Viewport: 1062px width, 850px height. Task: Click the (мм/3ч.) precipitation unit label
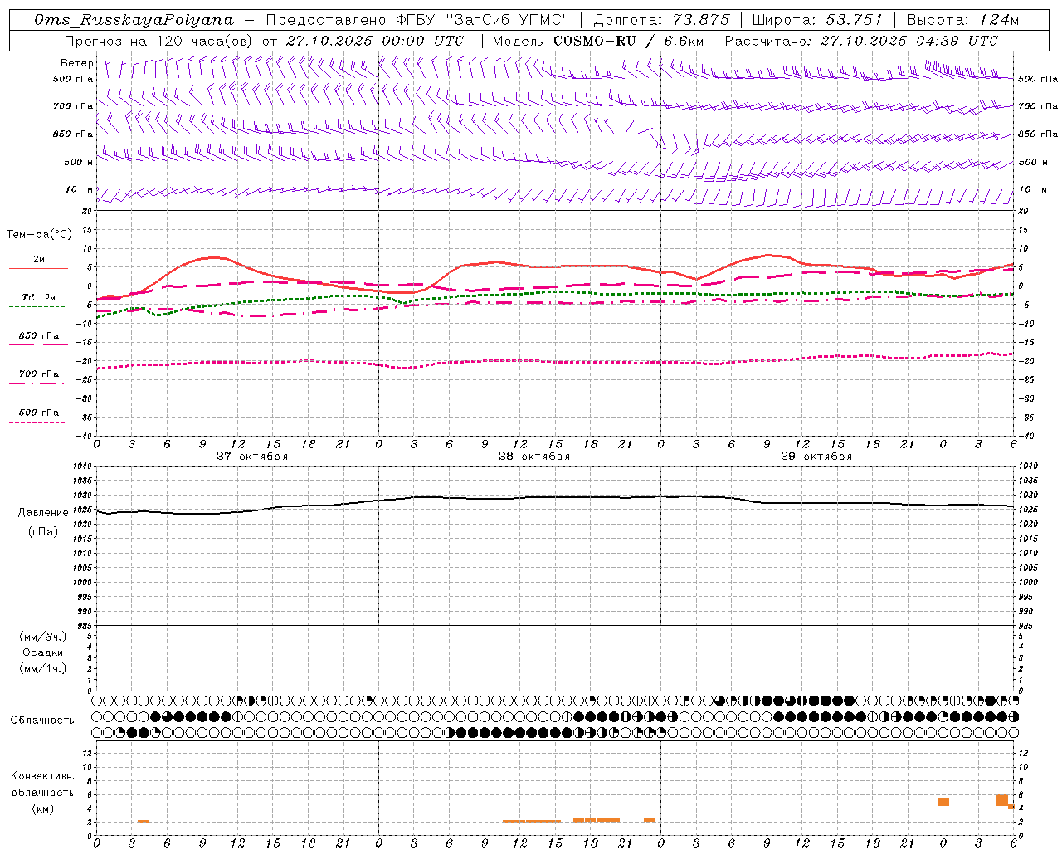42,637
